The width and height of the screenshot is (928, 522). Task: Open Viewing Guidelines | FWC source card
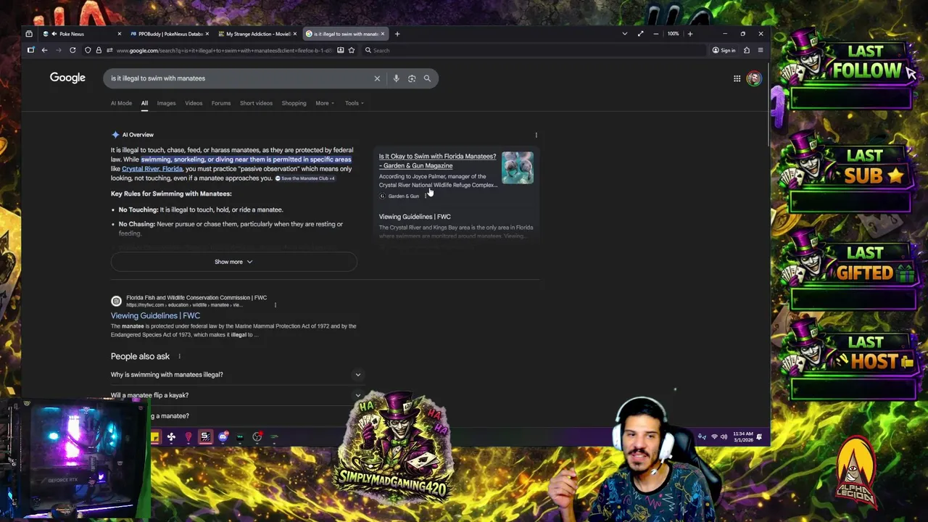point(415,217)
